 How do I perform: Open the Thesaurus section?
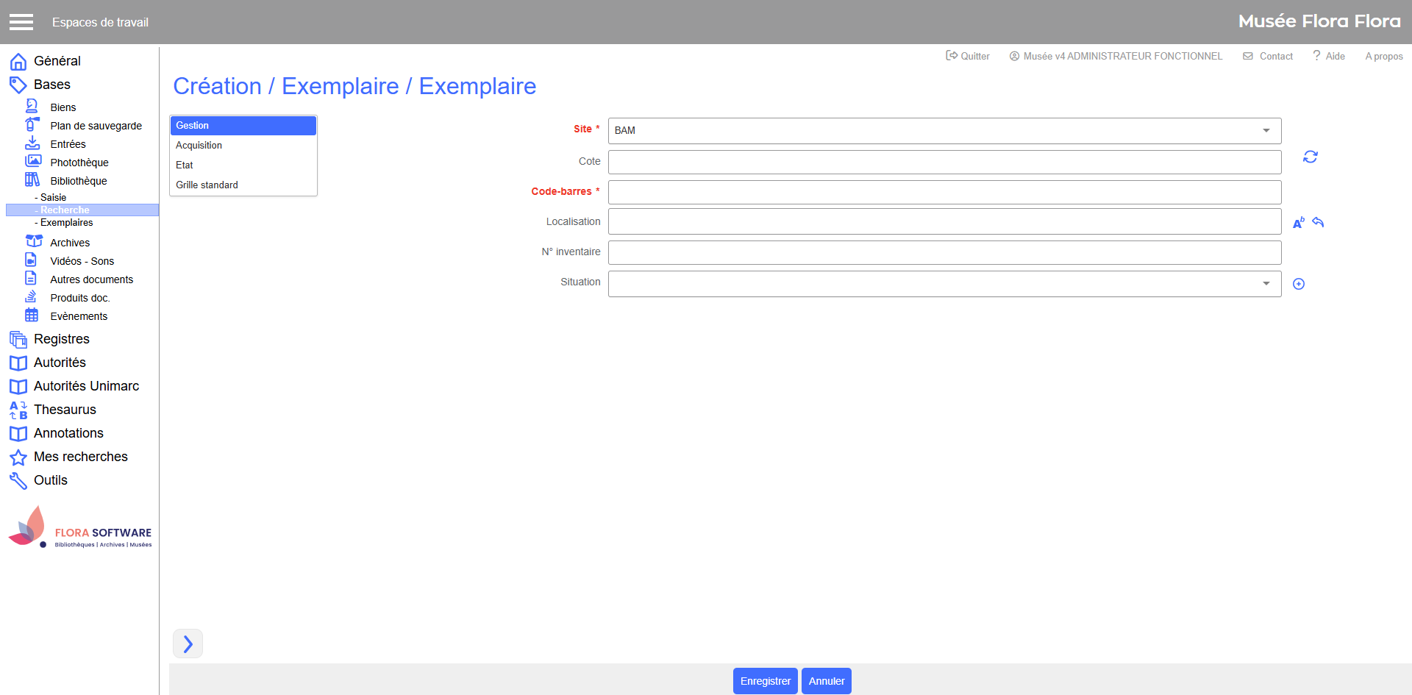(x=65, y=410)
